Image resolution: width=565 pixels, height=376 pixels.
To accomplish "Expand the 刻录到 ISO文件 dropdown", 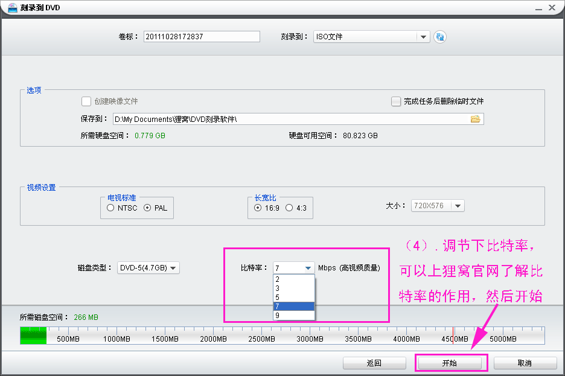I will (x=423, y=37).
